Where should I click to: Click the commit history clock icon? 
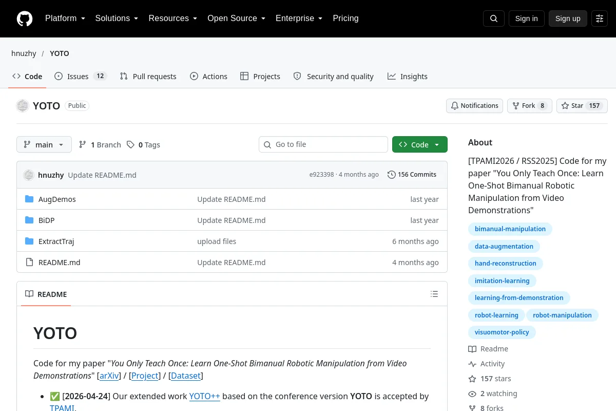[392, 175]
